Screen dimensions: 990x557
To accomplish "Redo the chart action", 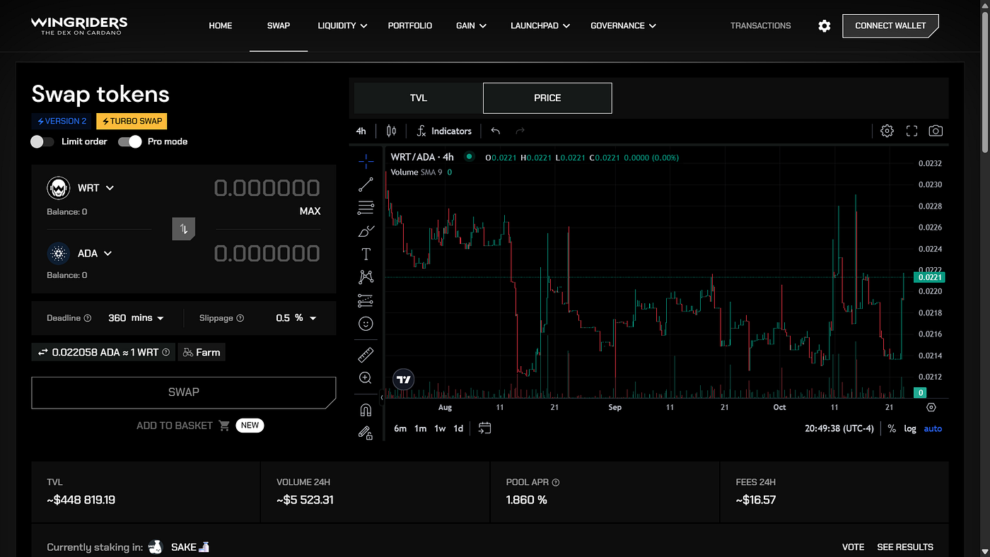I will coord(520,131).
